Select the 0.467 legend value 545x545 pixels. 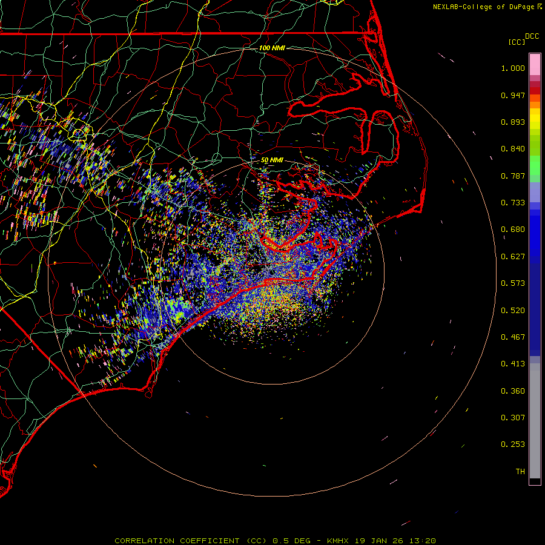click(x=513, y=337)
